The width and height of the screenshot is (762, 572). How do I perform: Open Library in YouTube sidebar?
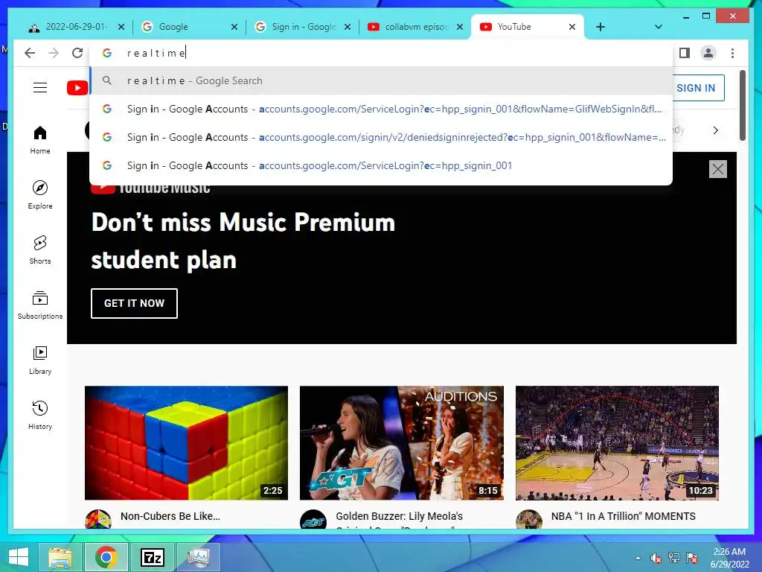[x=40, y=360]
